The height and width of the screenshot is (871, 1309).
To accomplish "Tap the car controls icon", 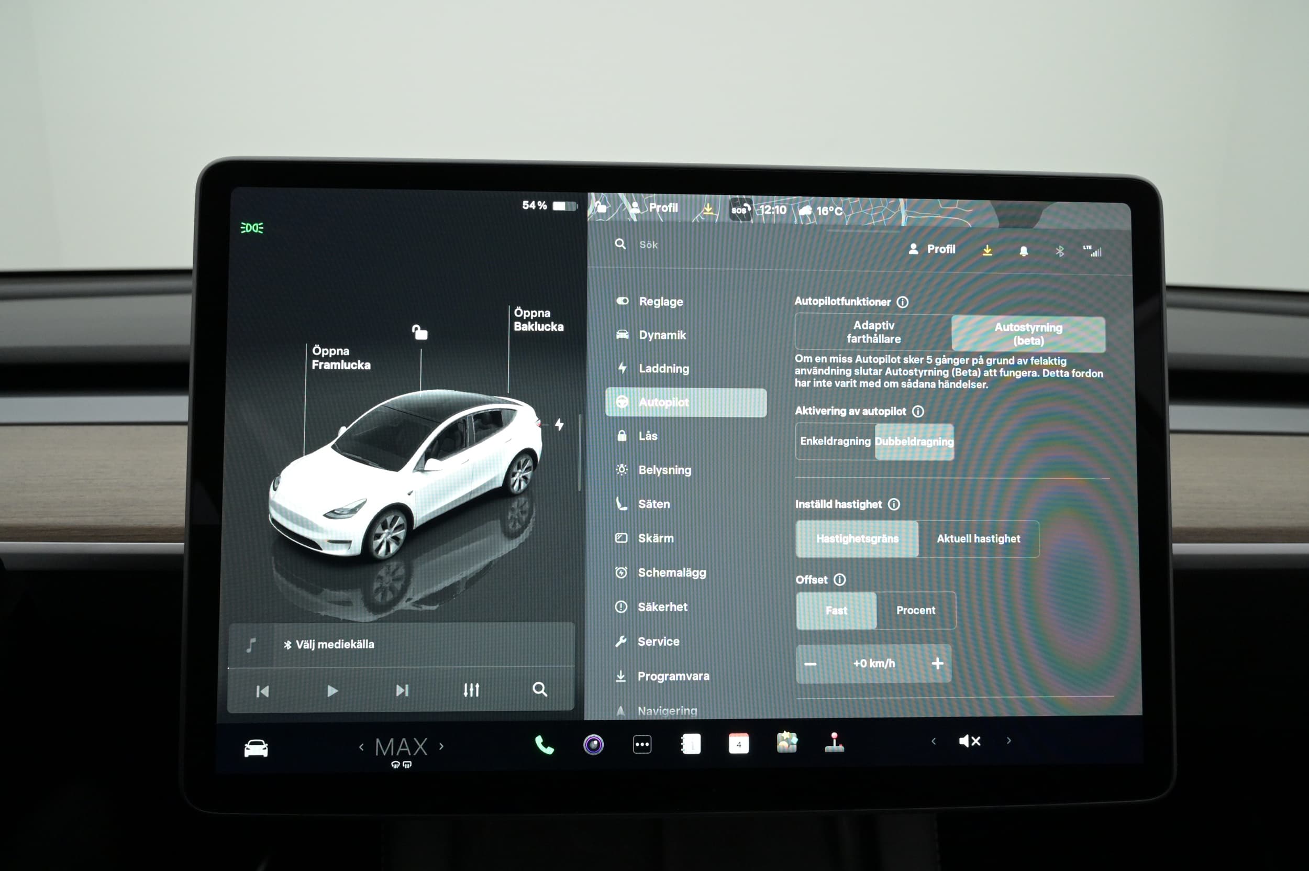I will pyautogui.click(x=256, y=748).
